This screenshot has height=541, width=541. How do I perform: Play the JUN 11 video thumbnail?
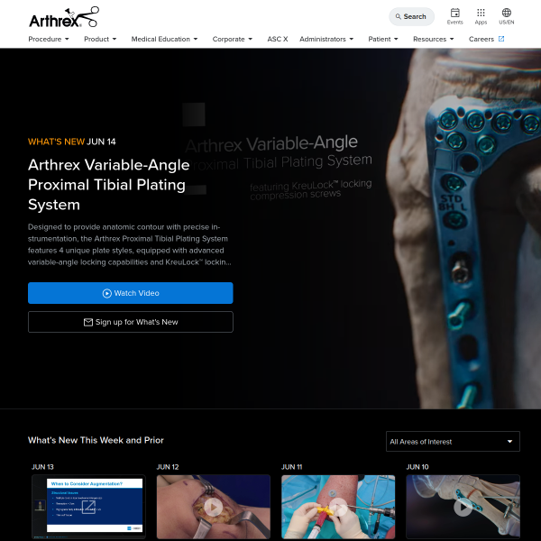pyautogui.click(x=338, y=507)
